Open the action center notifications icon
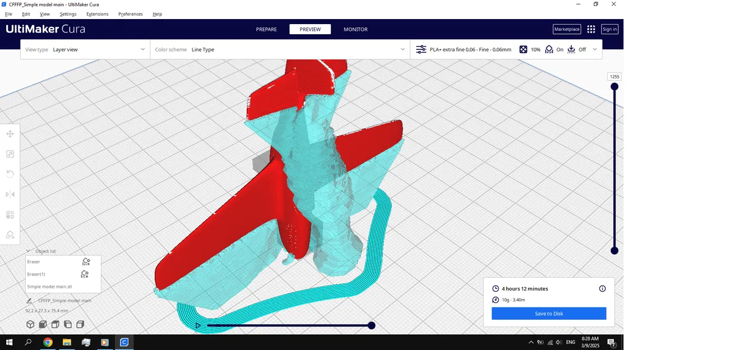Viewport: 749px width, 350px height. (612, 343)
